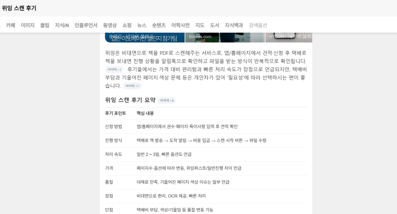Open the ktnews.com image thumbnail
The width and height of the screenshot is (397, 214).
tap(225, 37)
